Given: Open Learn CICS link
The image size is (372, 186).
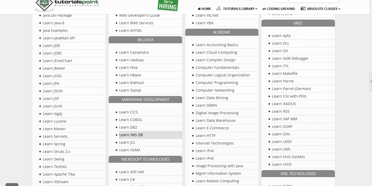Looking at the screenshot, I should click(129, 112).
